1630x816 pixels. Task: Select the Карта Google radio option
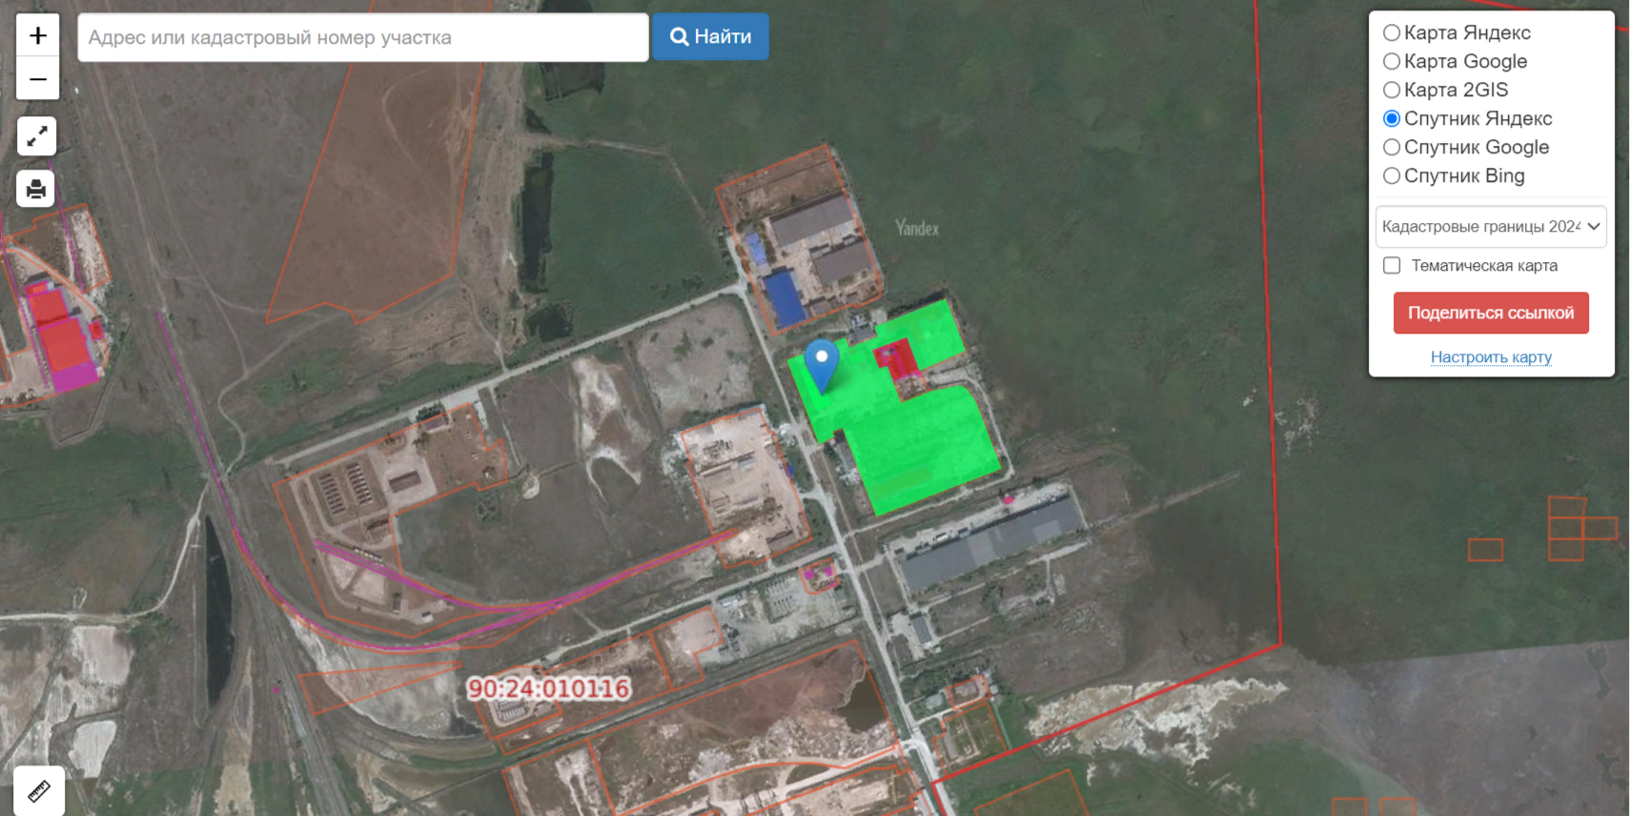[x=1392, y=62]
